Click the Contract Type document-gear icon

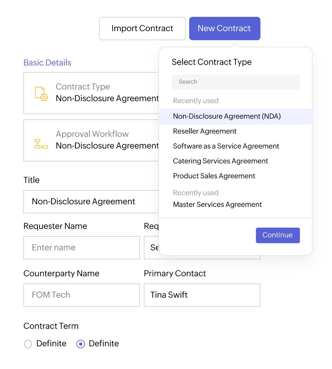click(41, 93)
